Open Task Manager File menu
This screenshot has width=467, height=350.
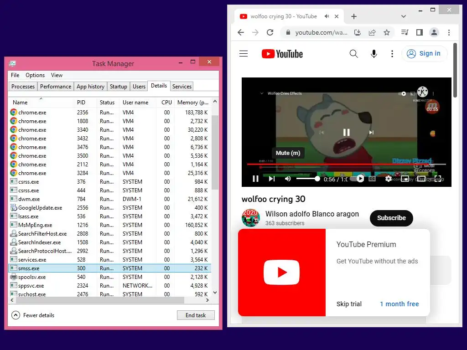pyautogui.click(x=15, y=75)
